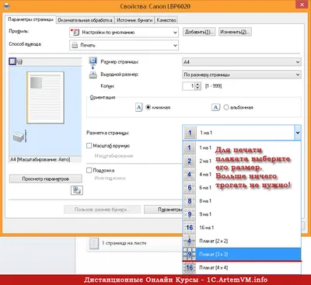Increase the copies count with up arrow
Screen dimensions: 311x285
tap(197, 84)
